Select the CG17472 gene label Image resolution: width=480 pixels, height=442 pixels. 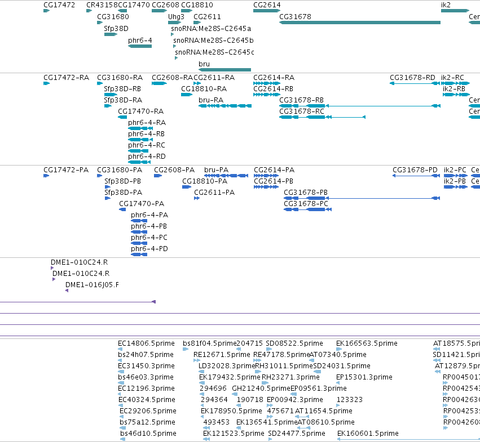(x=59, y=5)
